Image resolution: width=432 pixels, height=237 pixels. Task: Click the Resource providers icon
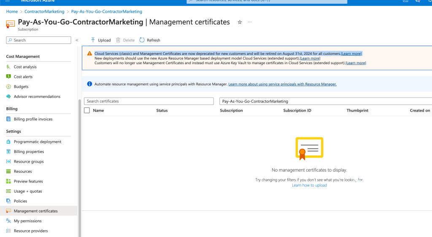point(8,231)
